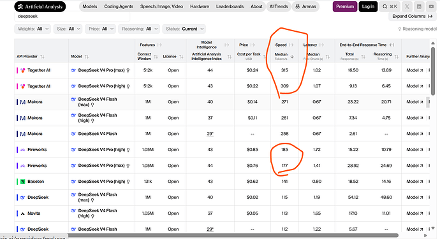
Task: Open Speech, Image, Video nav menu
Action: (x=161, y=6)
